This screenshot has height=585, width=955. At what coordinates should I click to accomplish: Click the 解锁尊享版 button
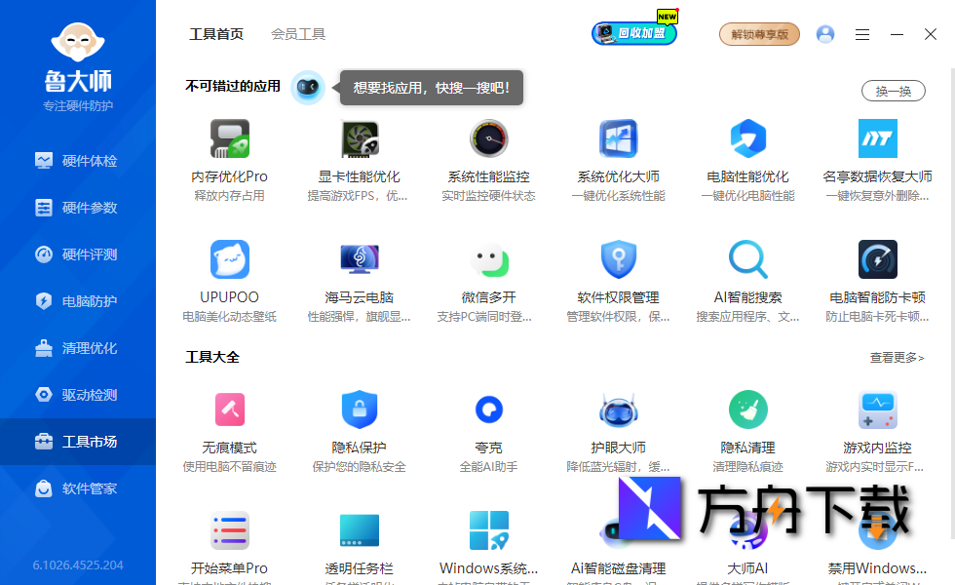[759, 33]
